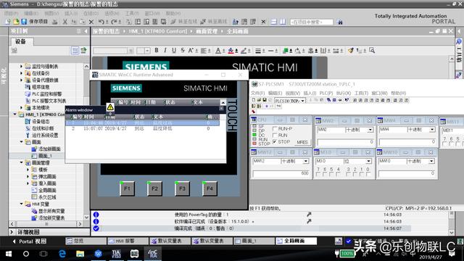Viewport: 464px width, 261px height.
Task: Switch to the HMI 报警 bottom tab
Action: point(128,241)
